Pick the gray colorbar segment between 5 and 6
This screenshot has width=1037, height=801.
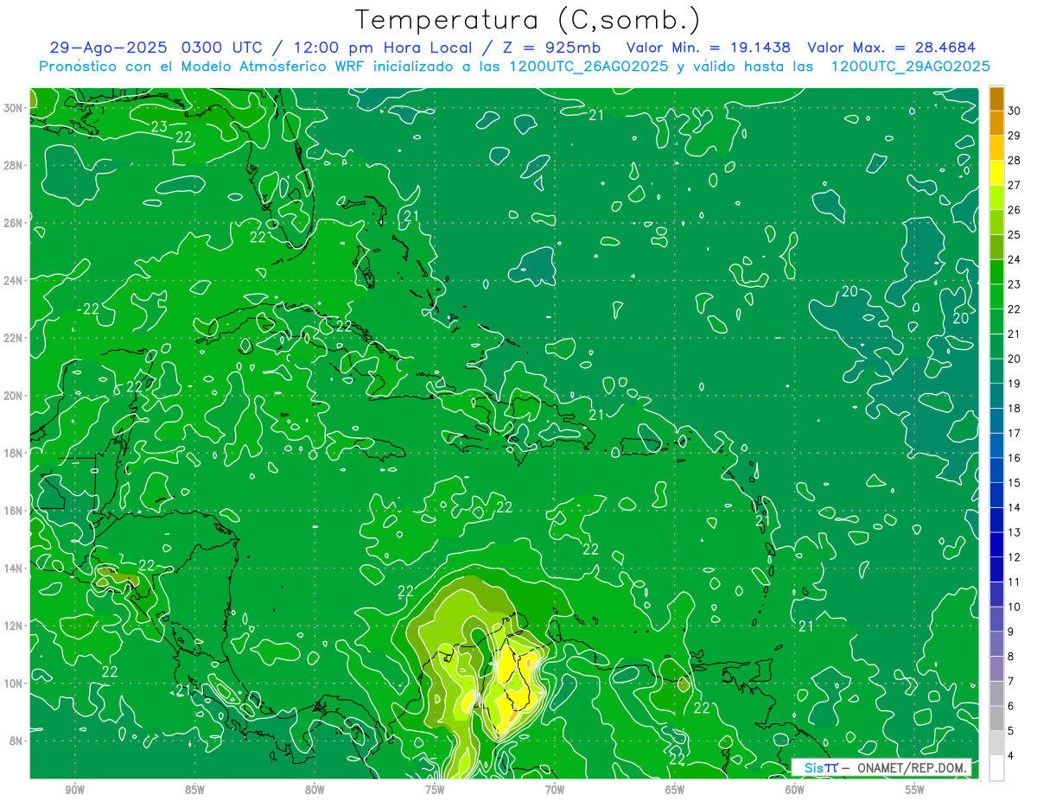996,718
